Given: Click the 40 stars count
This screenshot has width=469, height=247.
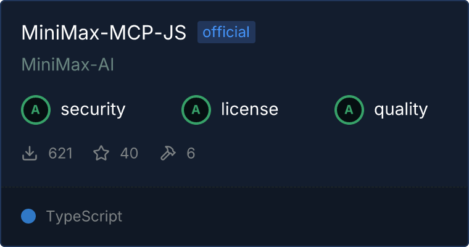Looking at the screenshot, I should click(x=129, y=153).
